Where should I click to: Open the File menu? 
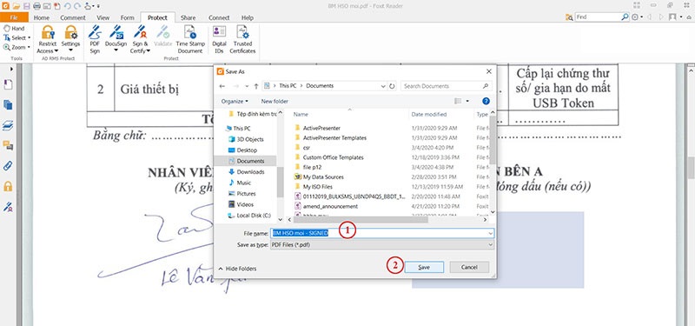[x=14, y=17]
